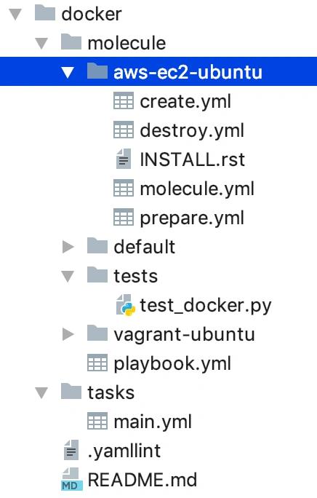This screenshot has height=498, width=317.
Task: Select the vagrant-ubuntu folder name
Action: click(x=184, y=335)
